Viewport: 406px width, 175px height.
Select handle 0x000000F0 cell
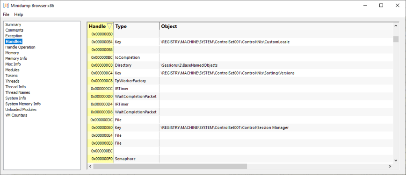(101, 159)
